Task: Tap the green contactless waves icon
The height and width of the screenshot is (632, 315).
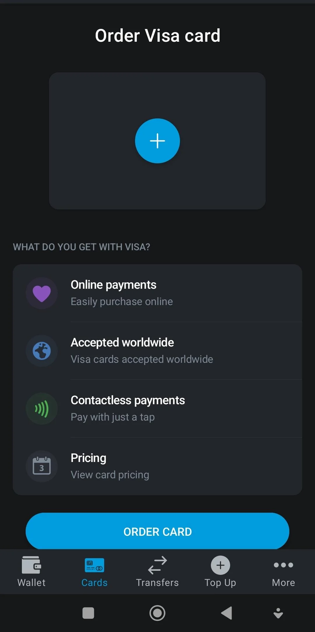Action: click(42, 409)
